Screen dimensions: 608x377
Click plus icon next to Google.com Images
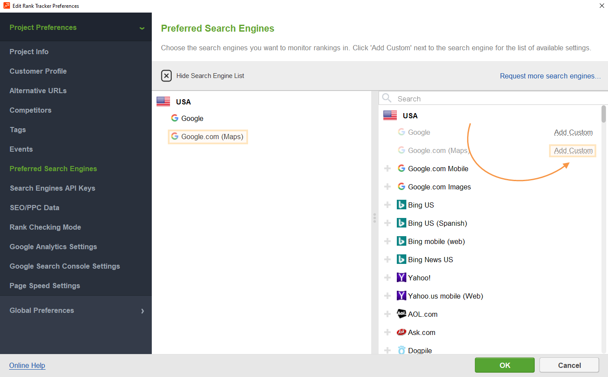click(x=388, y=187)
